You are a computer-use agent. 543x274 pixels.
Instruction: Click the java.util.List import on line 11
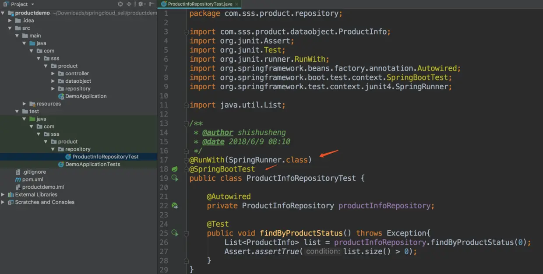[237, 105]
